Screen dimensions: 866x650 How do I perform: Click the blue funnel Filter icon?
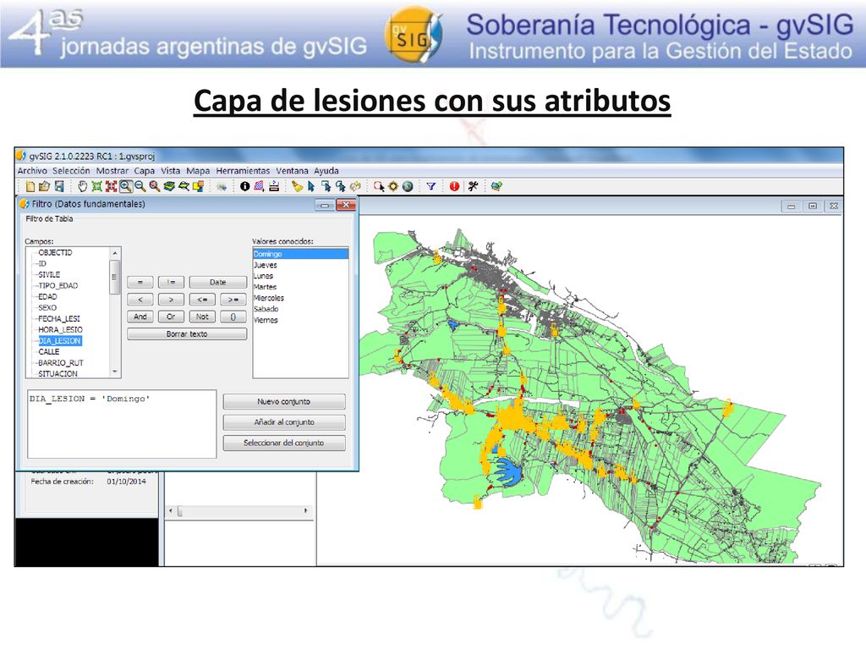(430, 186)
